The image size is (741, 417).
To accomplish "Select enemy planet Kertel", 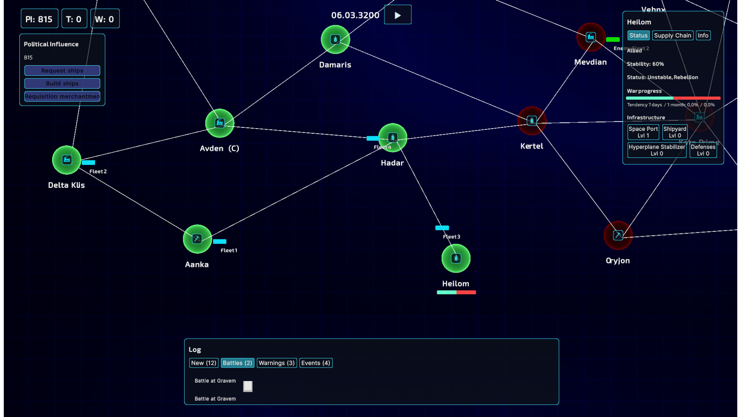I will (532, 121).
